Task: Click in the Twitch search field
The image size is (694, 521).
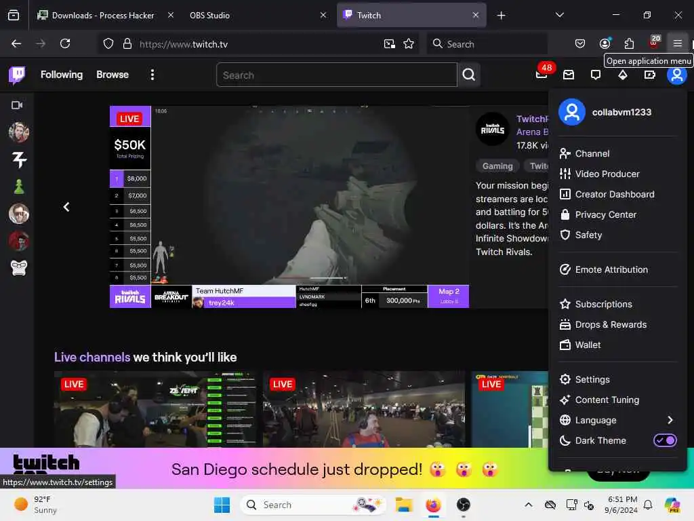Action: click(336, 75)
